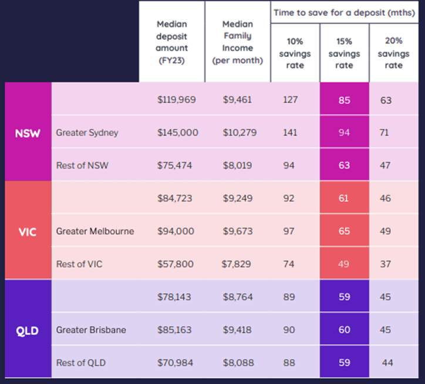Click the 44 months value

(387, 363)
